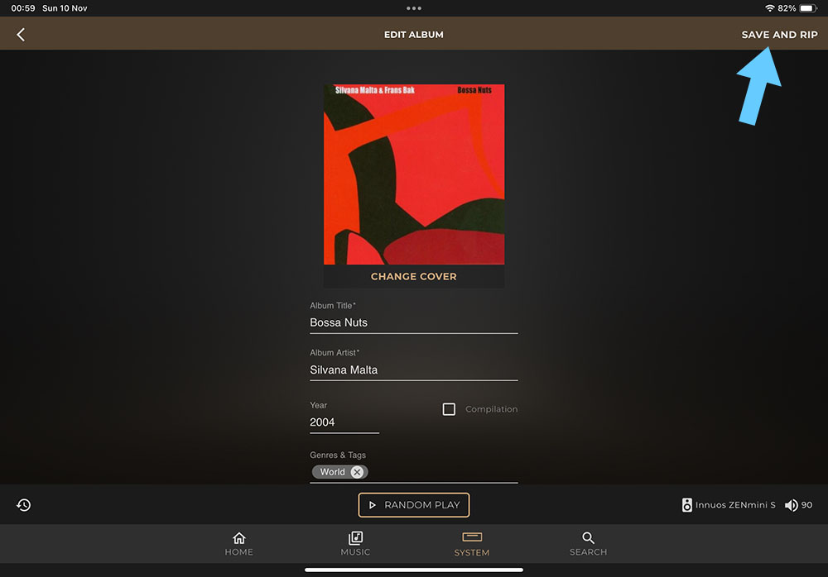Enable the Compilation checkbox
Screen dimensions: 828x577
[x=449, y=409]
